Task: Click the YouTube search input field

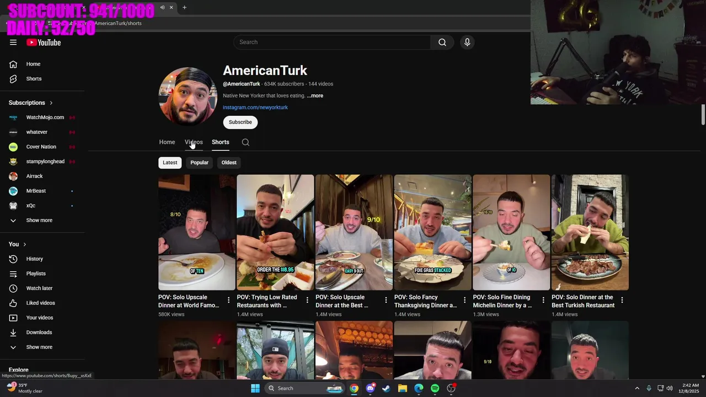Action: [332, 42]
